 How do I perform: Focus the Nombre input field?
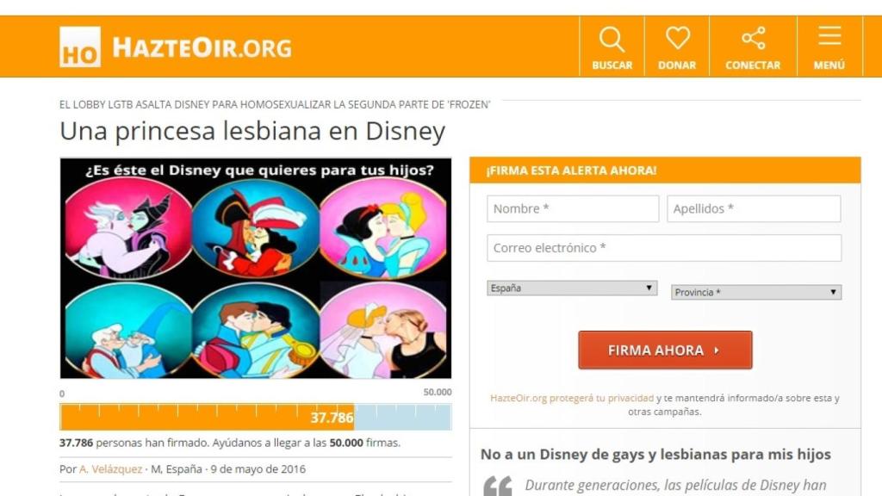point(573,208)
